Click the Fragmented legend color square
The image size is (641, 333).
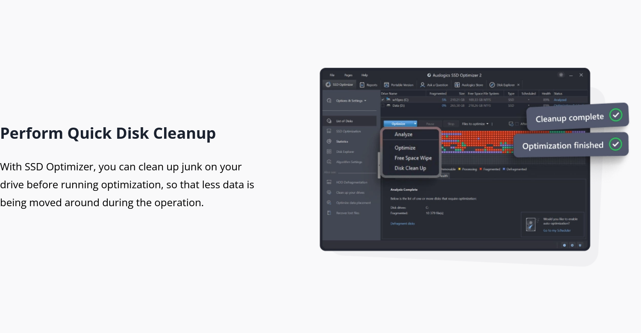(481, 169)
